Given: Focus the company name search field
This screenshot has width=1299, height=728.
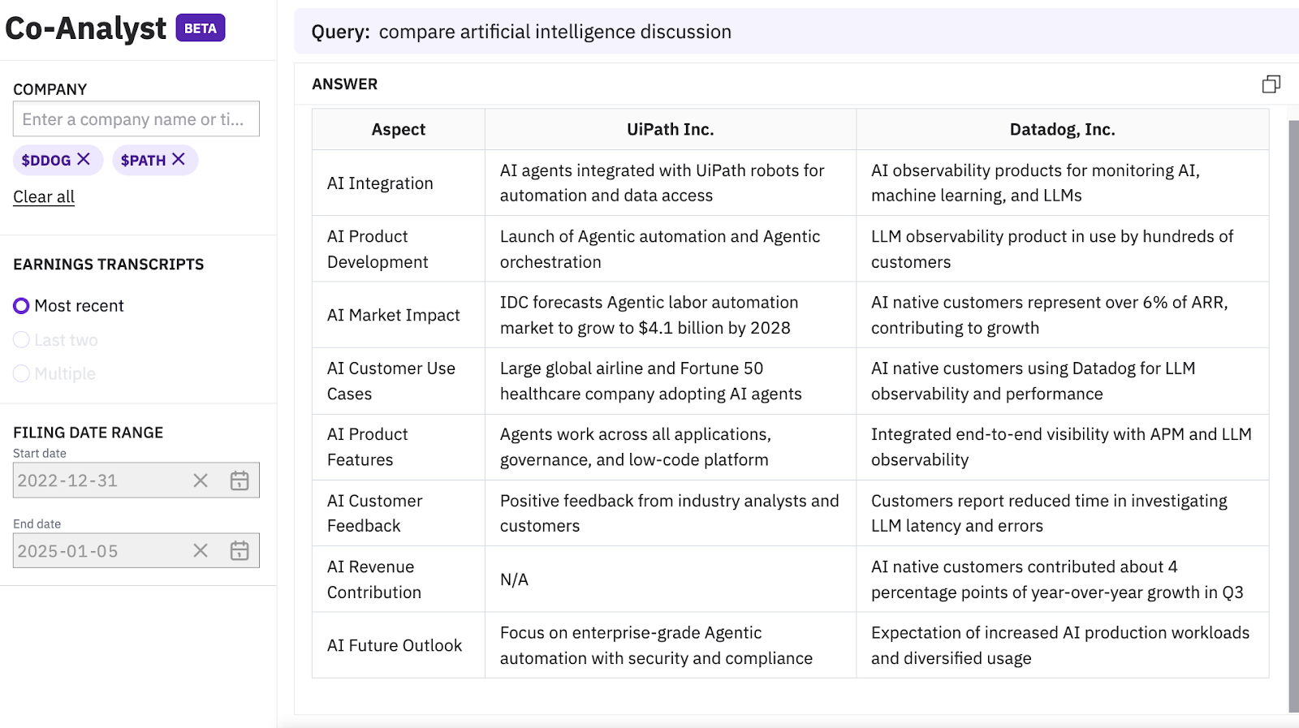Looking at the screenshot, I should pos(136,119).
